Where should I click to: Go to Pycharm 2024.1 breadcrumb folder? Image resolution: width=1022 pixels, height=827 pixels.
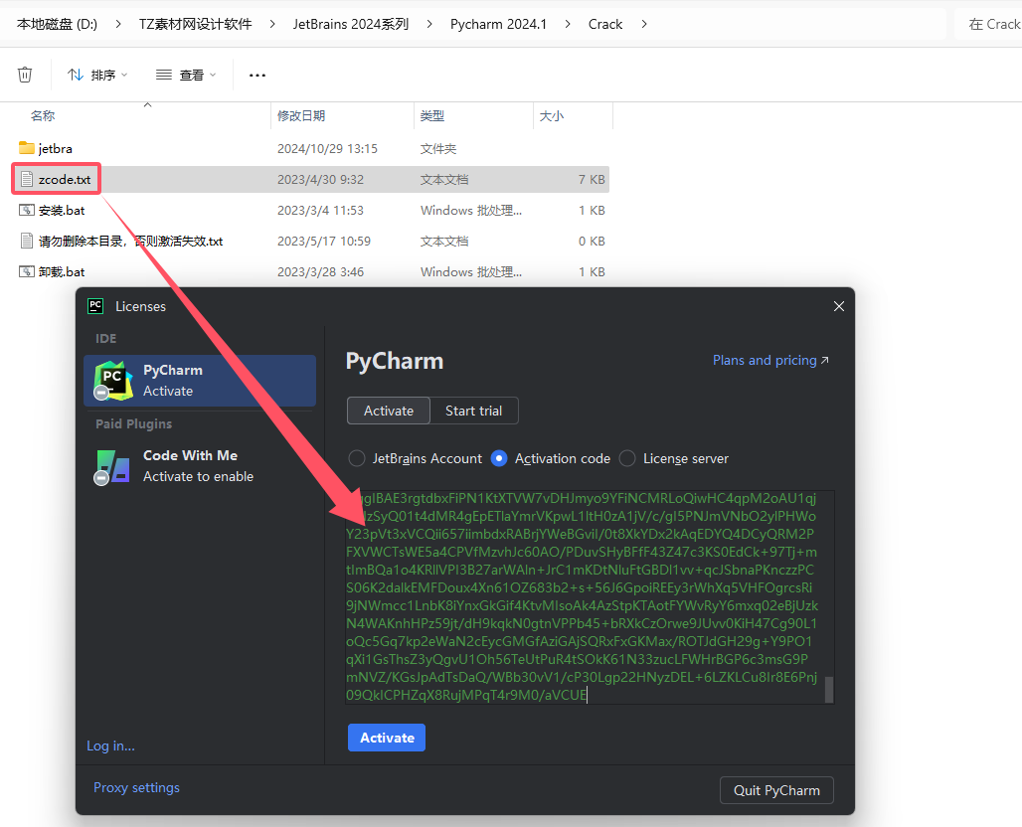click(499, 24)
